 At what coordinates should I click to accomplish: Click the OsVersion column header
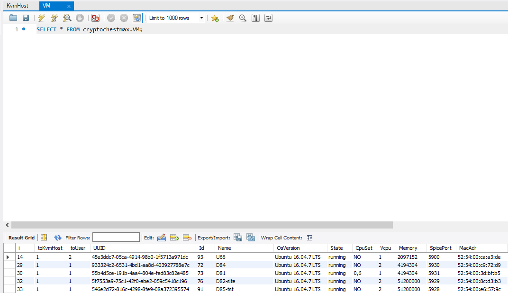[x=300, y=248]
